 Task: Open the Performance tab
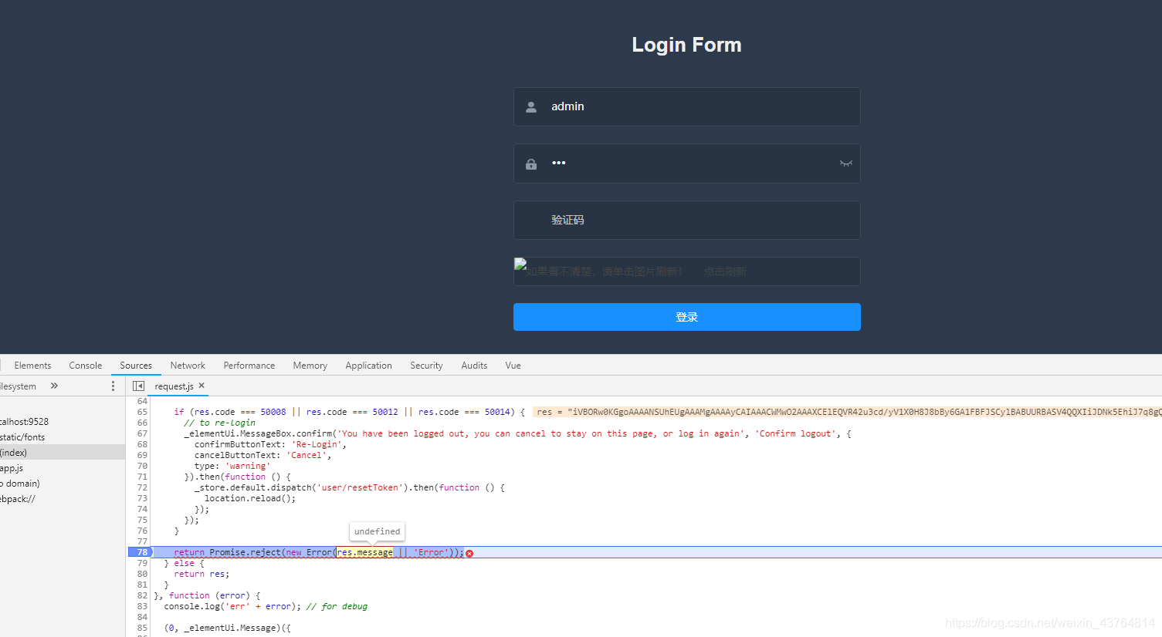point(249,366)
